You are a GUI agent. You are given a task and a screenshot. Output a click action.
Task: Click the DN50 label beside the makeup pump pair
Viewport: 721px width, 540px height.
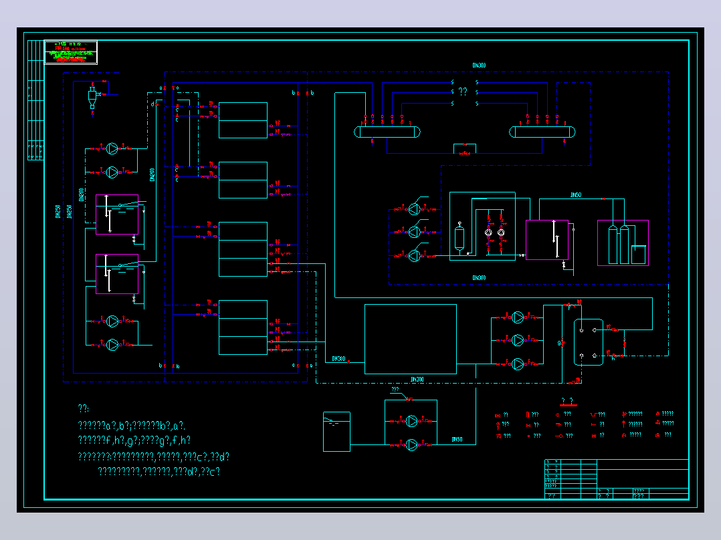click(457, 439)
